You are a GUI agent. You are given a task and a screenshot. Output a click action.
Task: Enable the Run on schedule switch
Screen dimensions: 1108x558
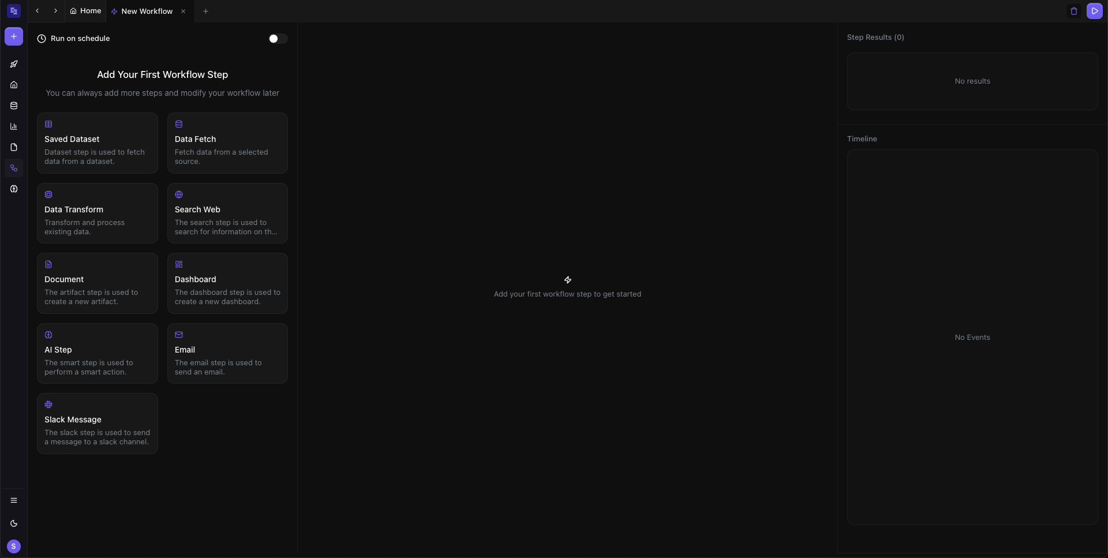278,39
